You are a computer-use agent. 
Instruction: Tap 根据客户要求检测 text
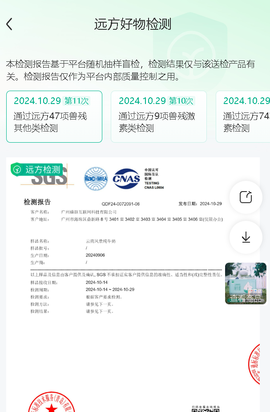click(104, 297)
